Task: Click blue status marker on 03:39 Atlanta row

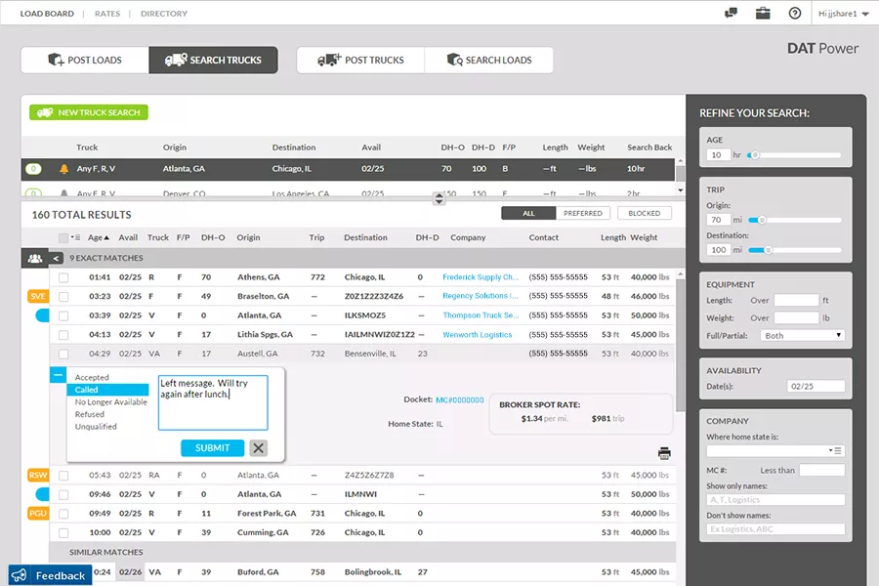Action: 43,315
